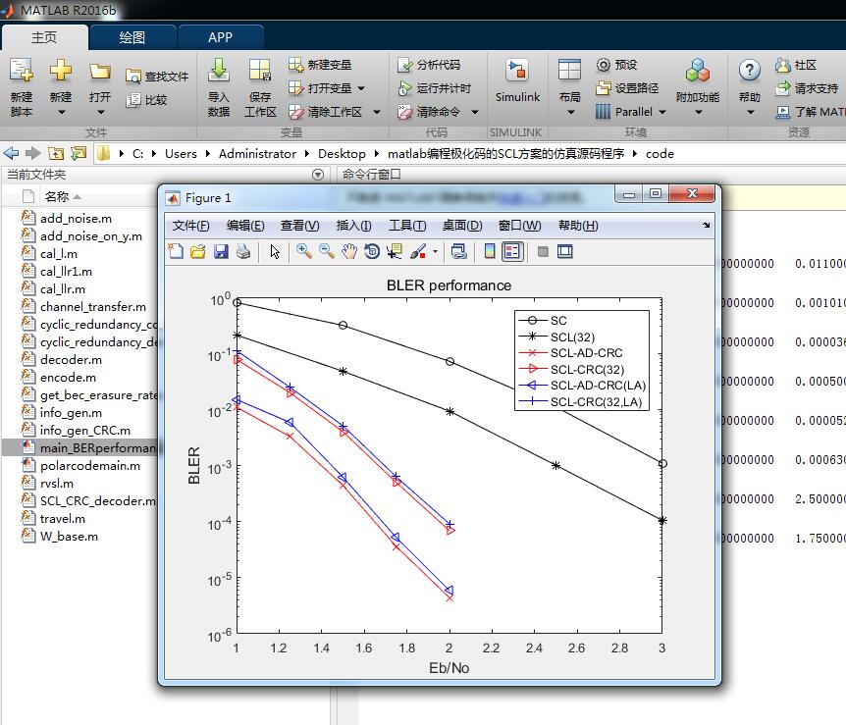
Task: Toggle the Link Plot tool
Action: coord(459,251)
